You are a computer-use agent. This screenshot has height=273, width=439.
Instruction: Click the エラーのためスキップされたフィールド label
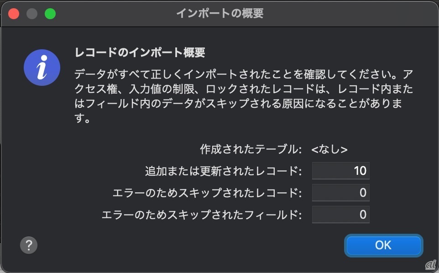[201, 215]
